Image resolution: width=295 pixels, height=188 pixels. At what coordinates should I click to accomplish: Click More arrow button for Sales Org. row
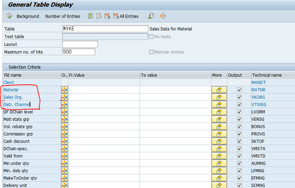click(x=219, y=97)
